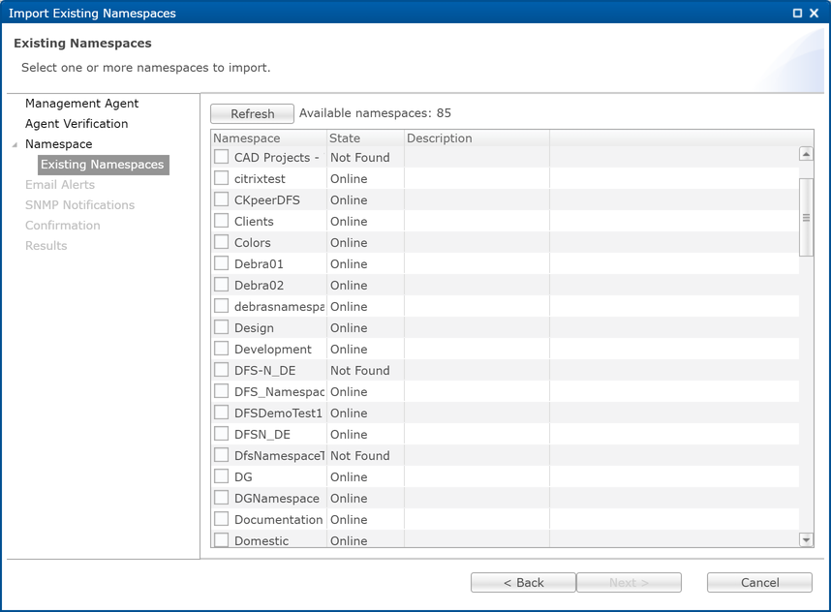
Task: Sort by the Description column header
Action: [477, 138]
